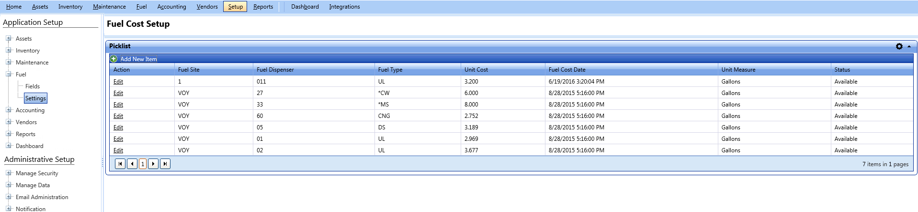
Task: Open the Integrations menu item
Action: (x=344, y=7)
